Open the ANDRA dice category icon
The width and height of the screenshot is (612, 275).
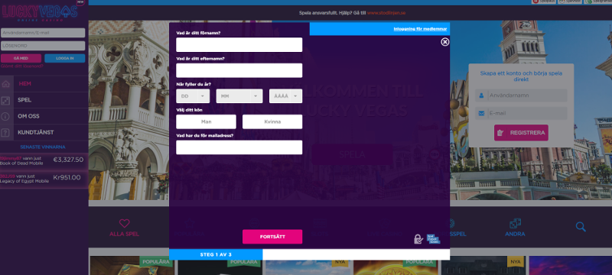515,224
